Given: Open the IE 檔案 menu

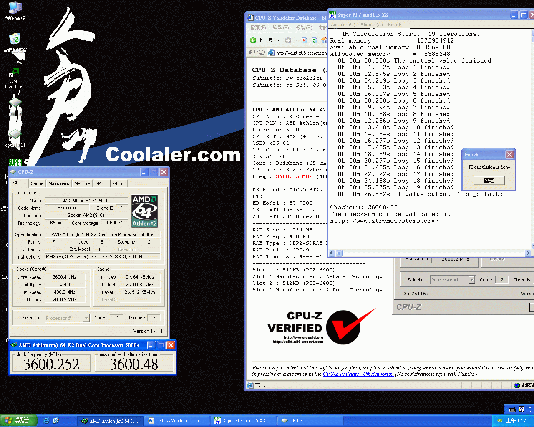Looking at the screenshot, I should click(x=258, y=28).
